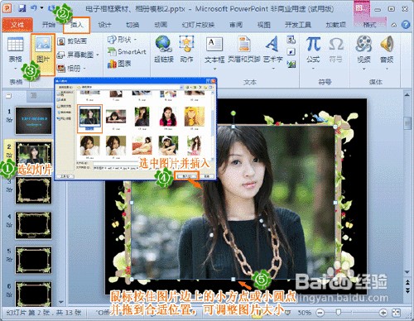Image resolution: width=414 pixels, height=321 pixels.
Task: Open PowerPoint help question mark icon
Action: pyautogui.click(x=406, y=25)
